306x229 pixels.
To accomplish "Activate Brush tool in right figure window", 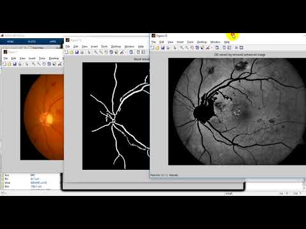I will click(208, 48).
